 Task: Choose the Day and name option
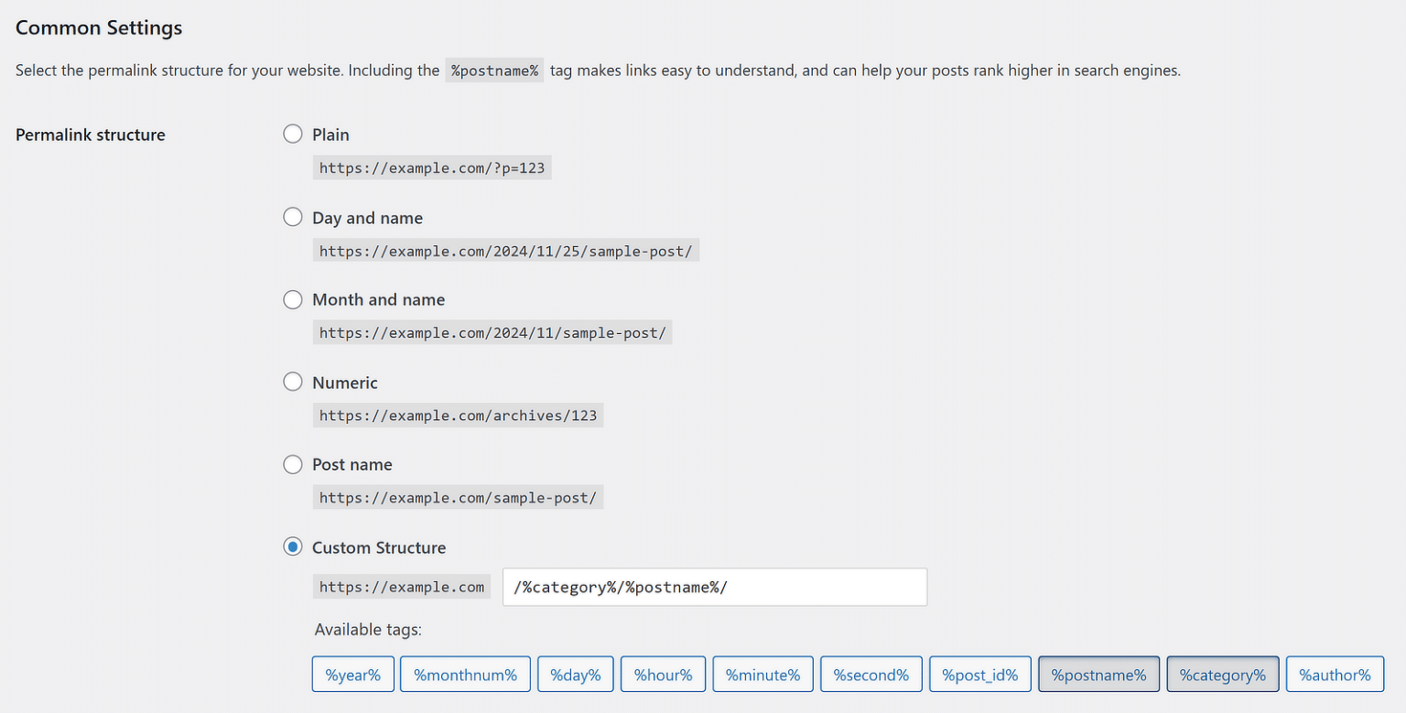point(292,217)
